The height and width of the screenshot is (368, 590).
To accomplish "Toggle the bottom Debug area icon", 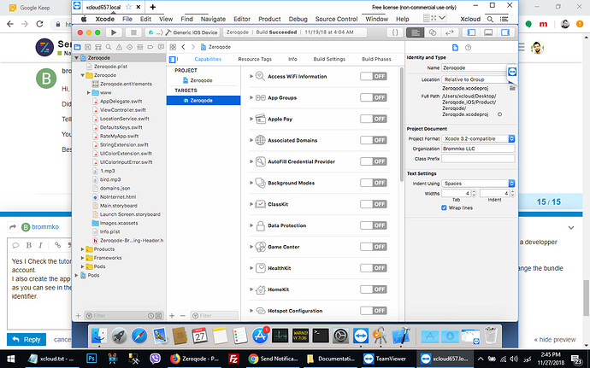I will [488, 32].
